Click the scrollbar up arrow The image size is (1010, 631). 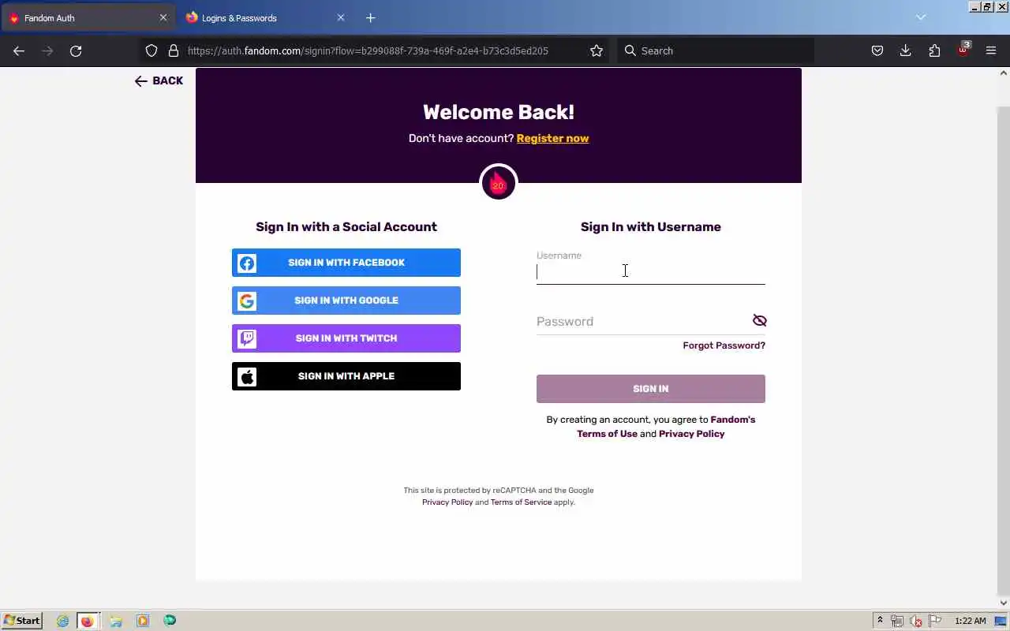[1004, 73]
